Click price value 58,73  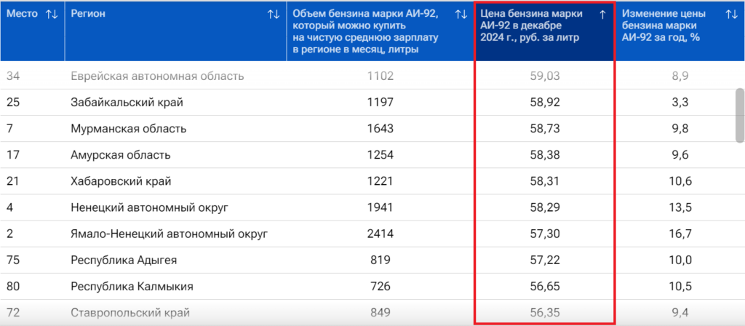(x=546, y=129)
